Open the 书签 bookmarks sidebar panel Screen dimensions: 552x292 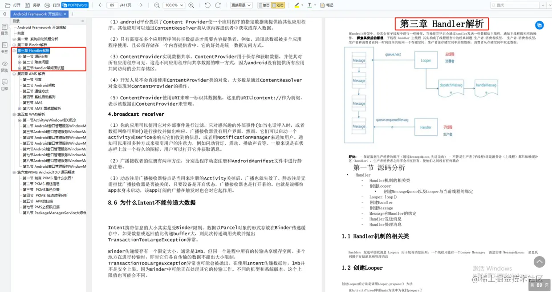pos(4,48)
